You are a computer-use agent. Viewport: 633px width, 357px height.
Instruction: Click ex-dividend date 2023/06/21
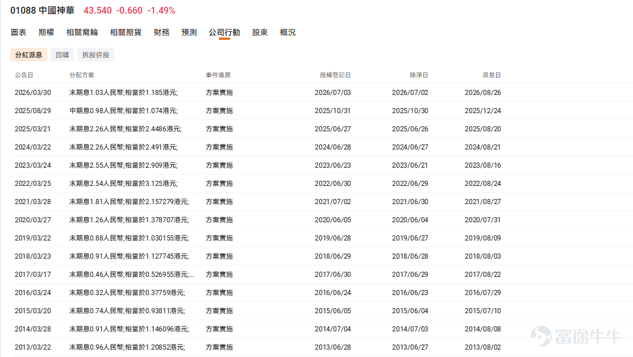coord(410,165)
